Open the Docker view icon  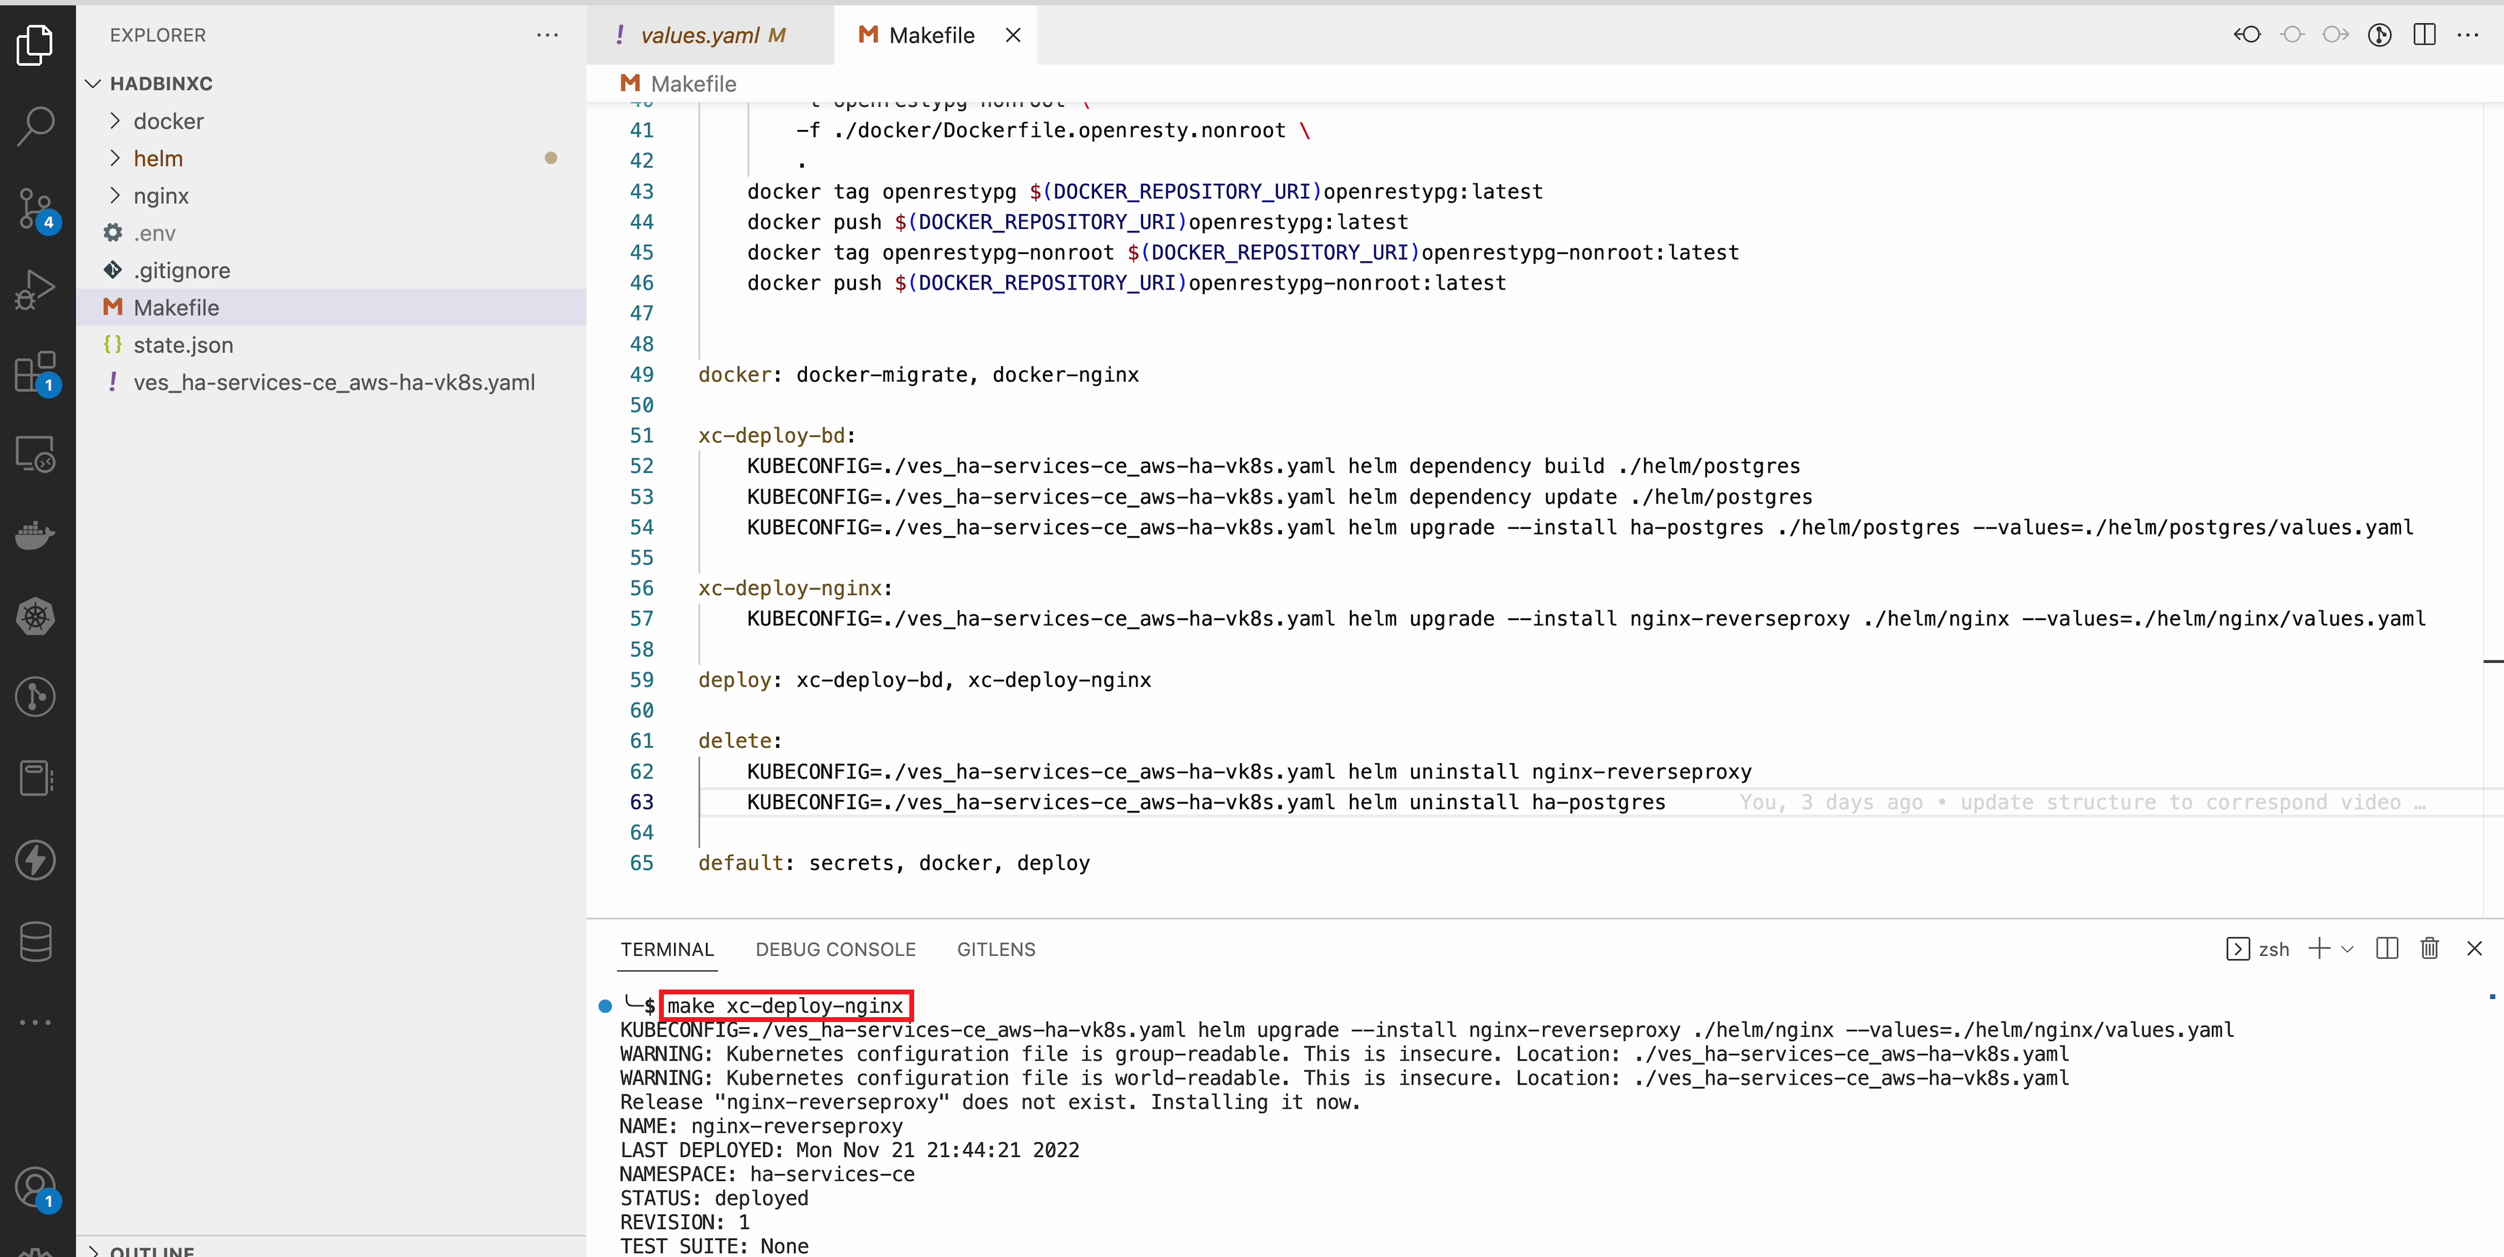(36, 534)
